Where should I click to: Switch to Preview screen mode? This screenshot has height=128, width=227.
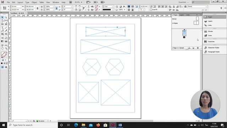6,67
